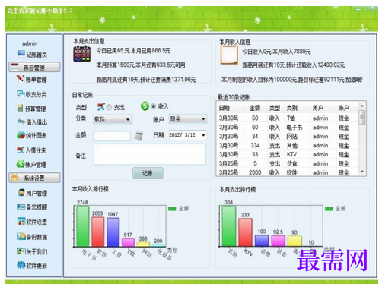Open 预算管理 from the sidebar

[32, 109]
